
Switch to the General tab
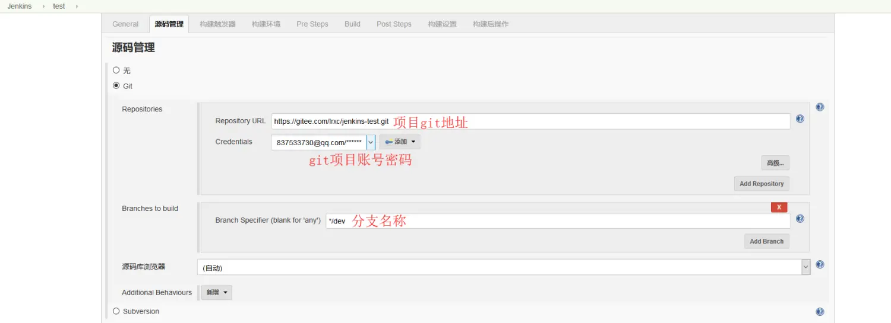tap(125, 24)
